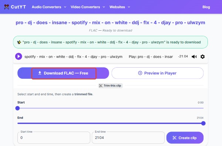The width and height of the screenshot is (222, 146).
Task: Click the play-circle icon in Preview in Player
Action: click(x=140, y=73)
